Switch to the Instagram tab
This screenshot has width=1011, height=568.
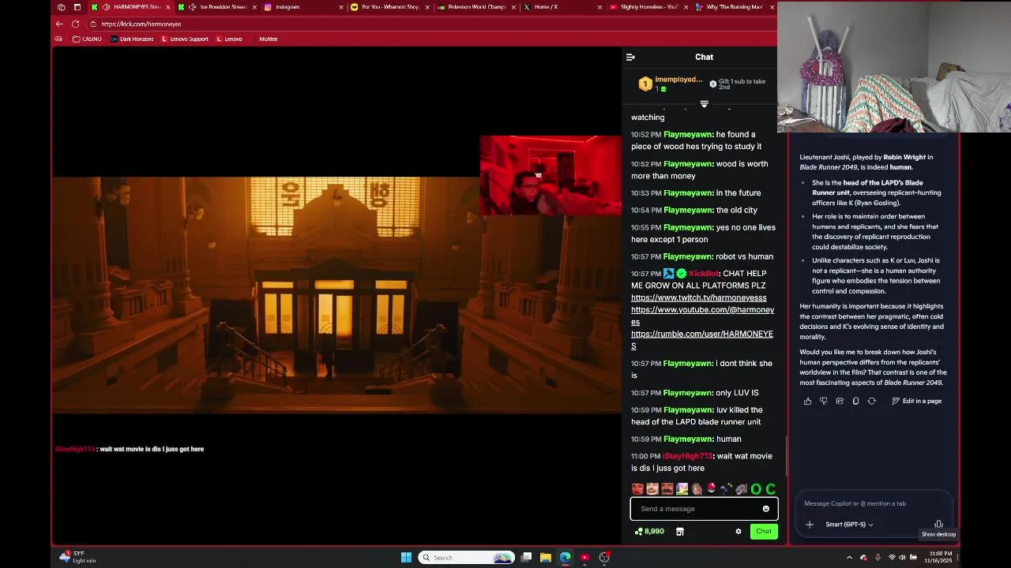304,7
